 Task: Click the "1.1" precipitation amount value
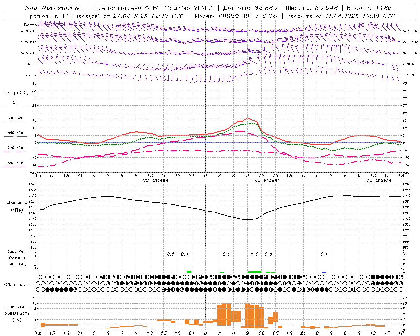(254, 254)
